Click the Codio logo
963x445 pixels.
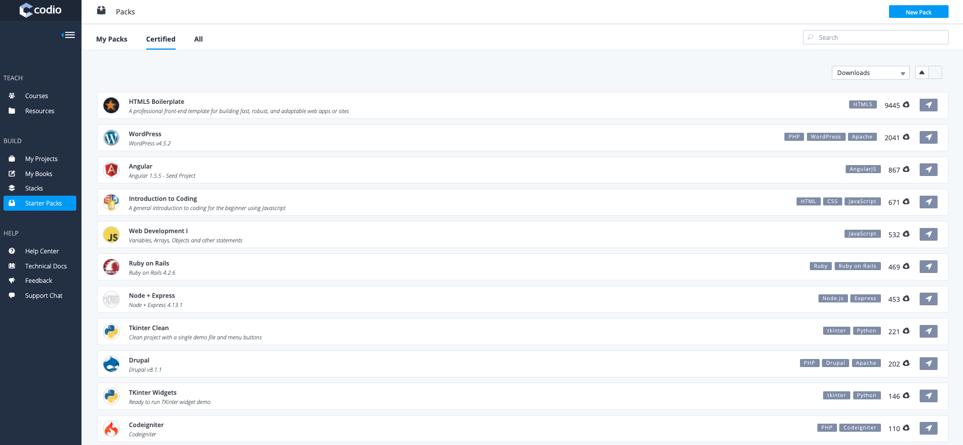pyautogui.click(x=40, y=10)
